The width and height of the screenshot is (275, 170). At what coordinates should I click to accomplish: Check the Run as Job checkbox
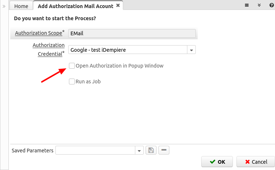pyautogui.click(x=72, y=82)
